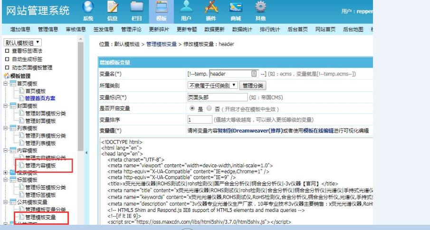The width and height of the screenshot is (430, 230).
Task: Open the 不隶属于任何类别 category dropdown
Action: point(213,85)
